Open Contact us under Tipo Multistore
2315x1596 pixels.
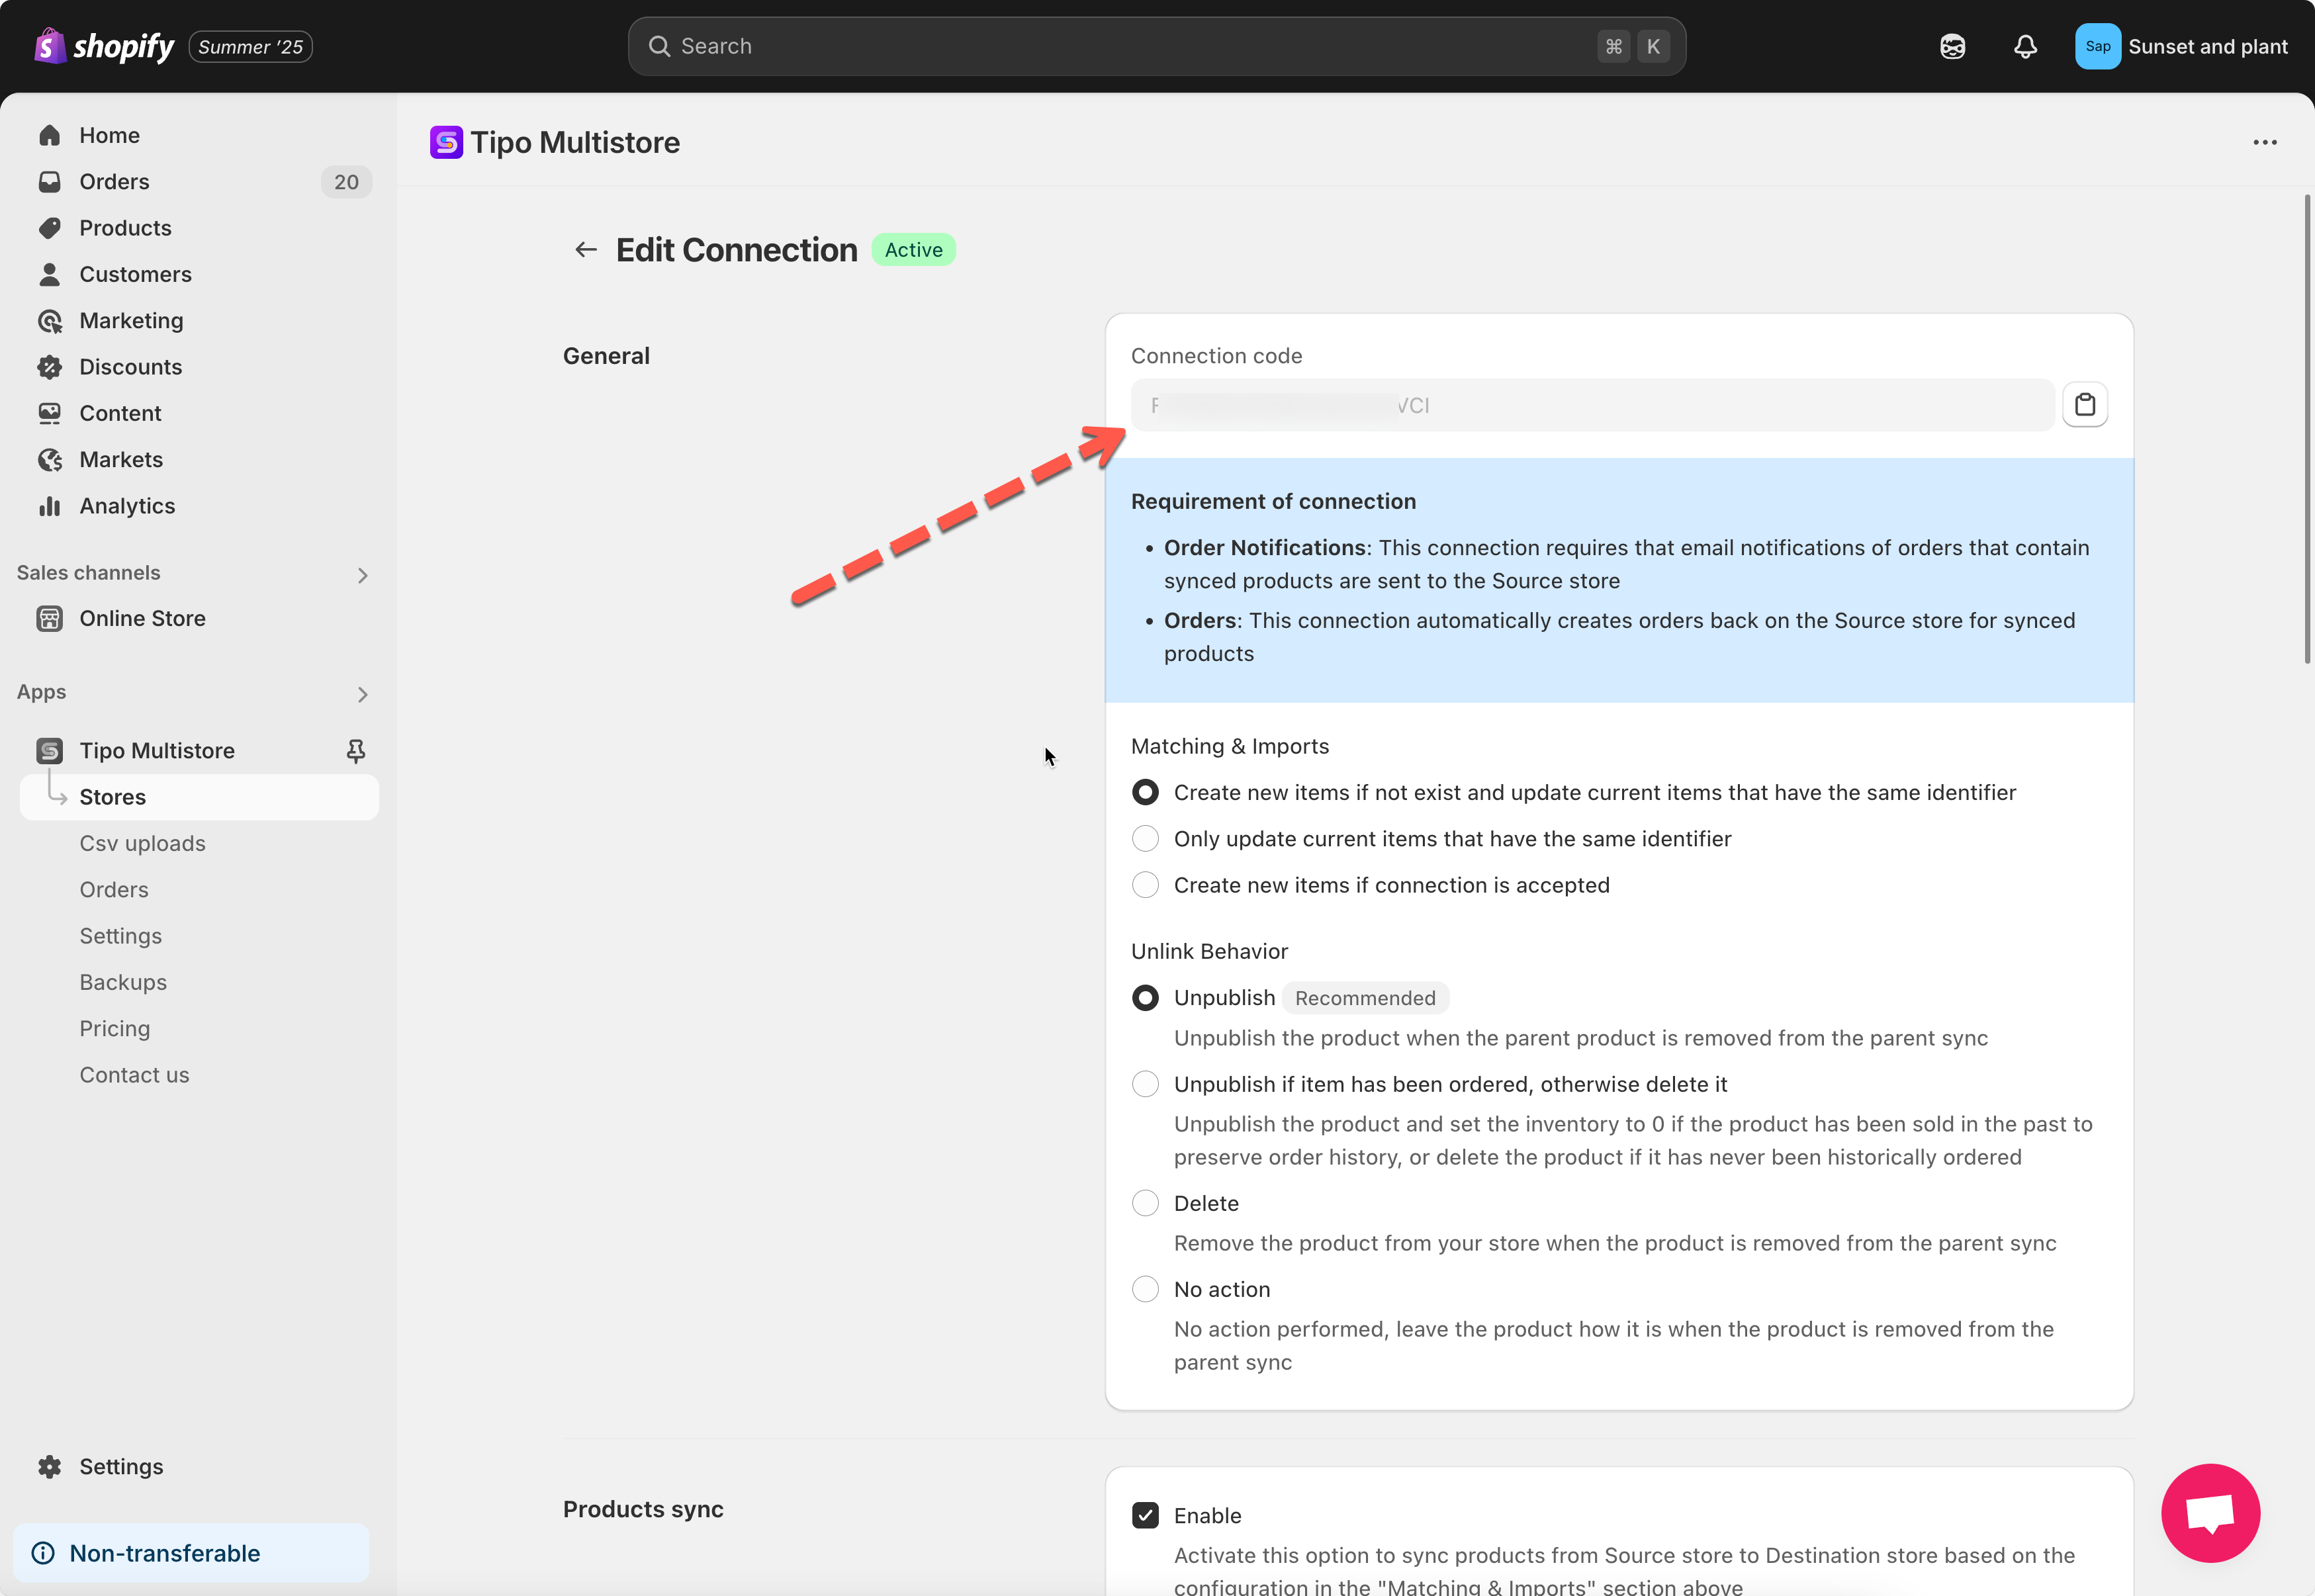pos(134,1075)
